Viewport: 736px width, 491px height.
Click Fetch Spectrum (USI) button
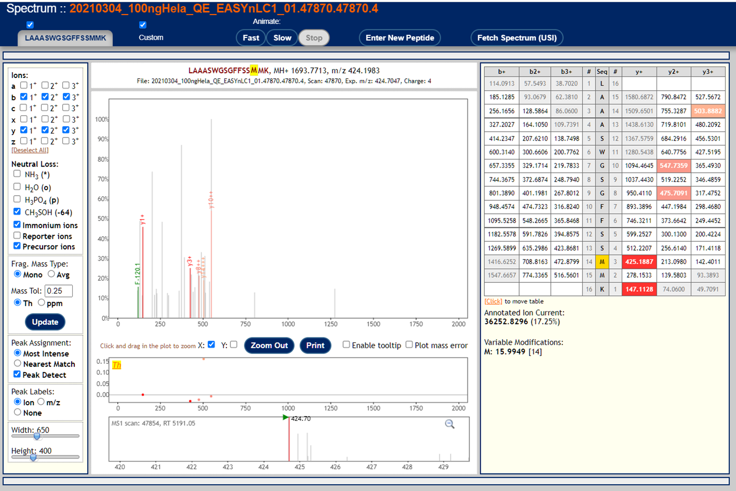point(517,38)
